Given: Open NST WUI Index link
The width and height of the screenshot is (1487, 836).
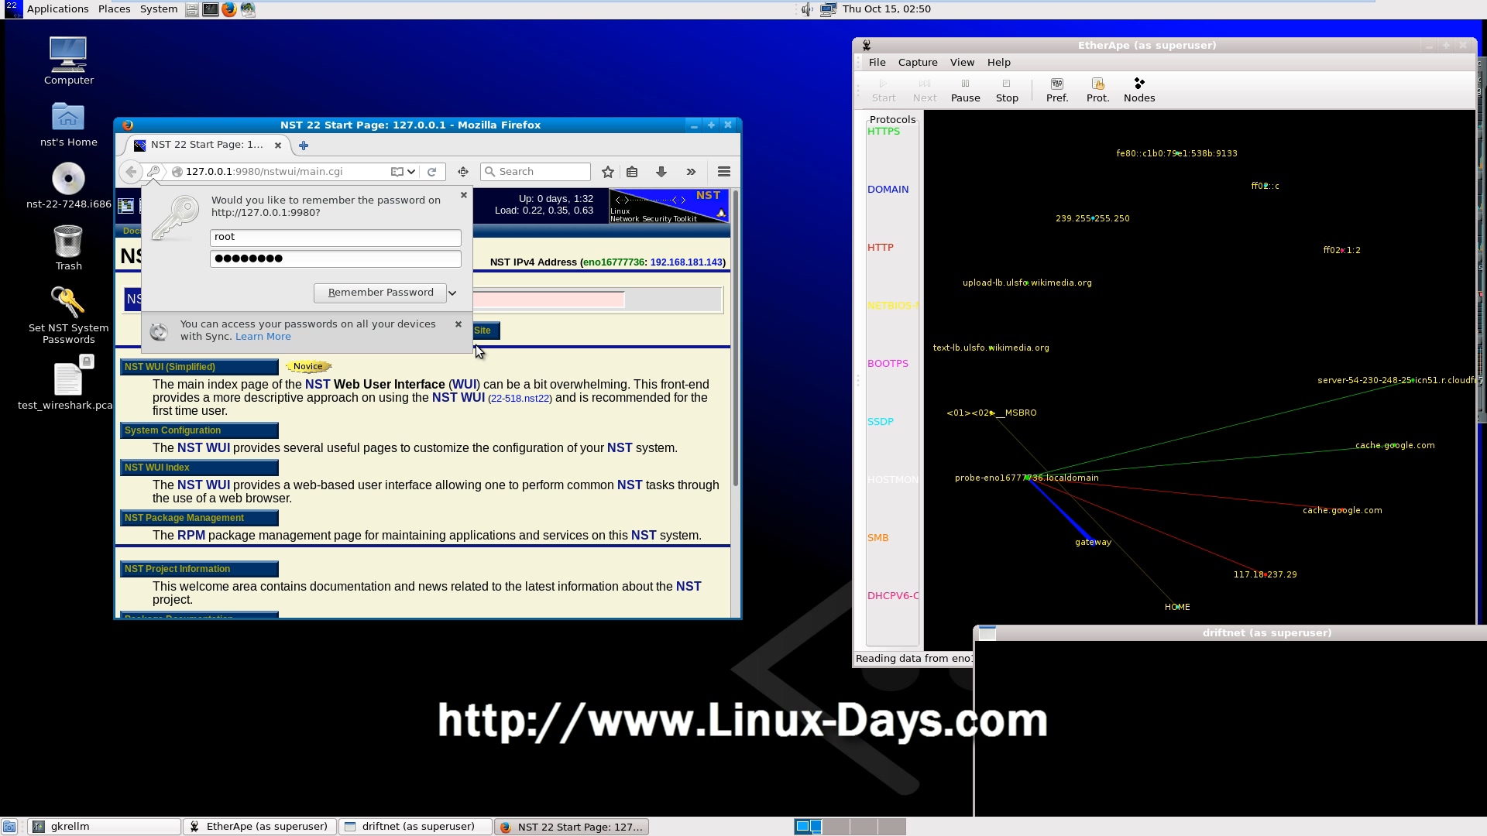Looking at the screenshot, I should click(x=199, y=468).
